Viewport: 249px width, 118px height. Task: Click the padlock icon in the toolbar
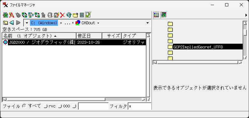43,15
